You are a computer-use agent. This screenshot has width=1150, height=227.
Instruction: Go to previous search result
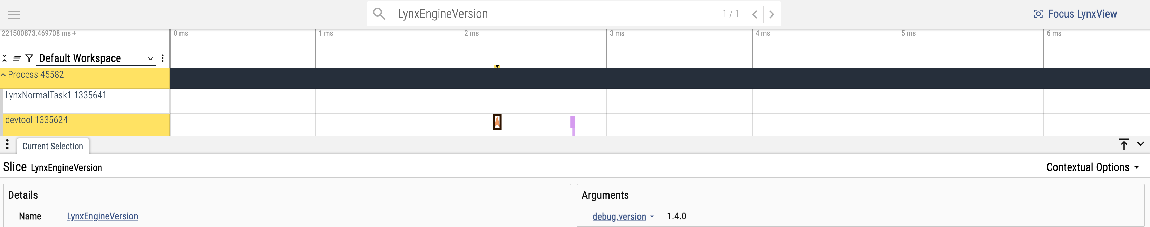tap(754, 14)
